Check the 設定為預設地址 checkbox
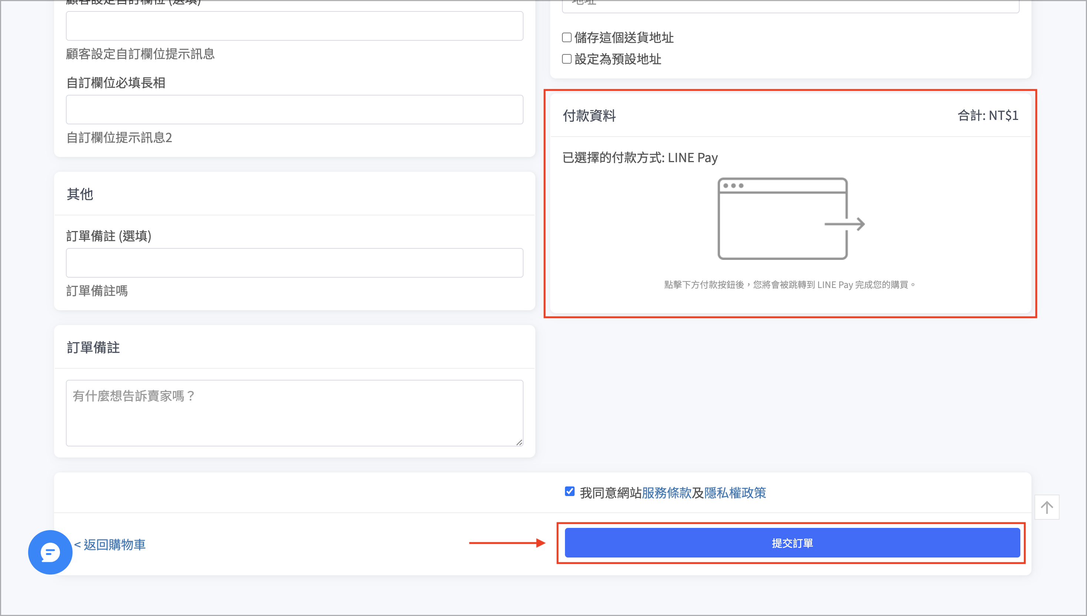This screenshot has width=1087, height=616. pyautogui.click(x=566, y=59)
